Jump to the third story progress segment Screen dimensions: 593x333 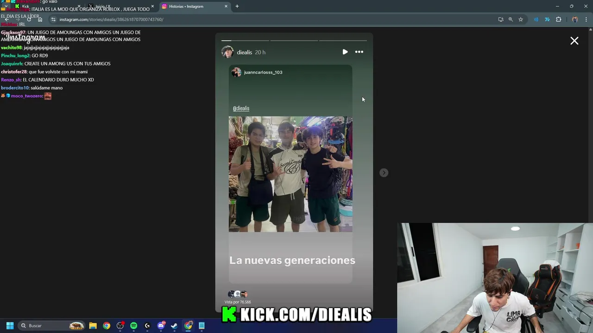pos(343,41)
